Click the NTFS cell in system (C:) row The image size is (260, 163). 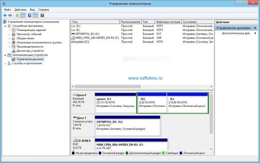[159, 42]
